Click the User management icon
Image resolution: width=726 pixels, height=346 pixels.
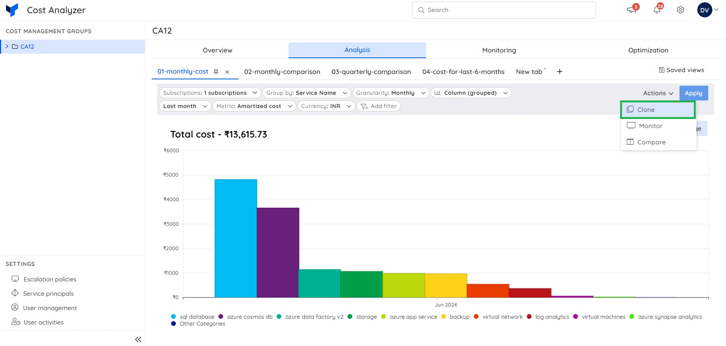coord(15,307)
